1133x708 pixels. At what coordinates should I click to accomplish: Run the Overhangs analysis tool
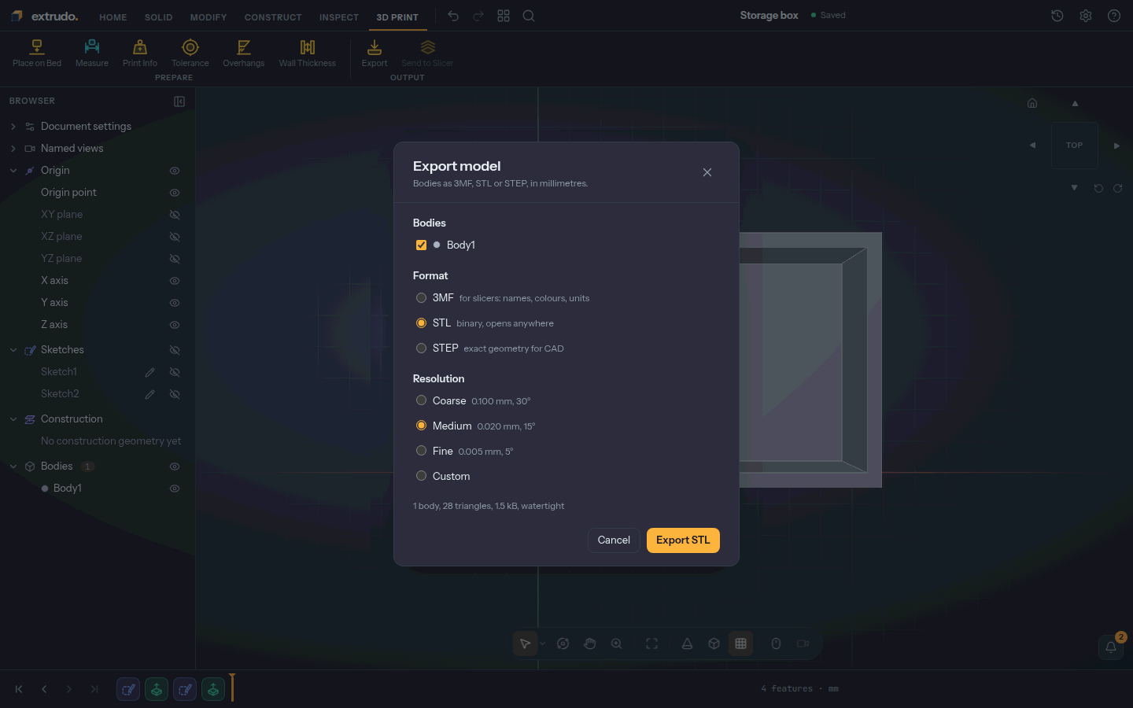244,53
